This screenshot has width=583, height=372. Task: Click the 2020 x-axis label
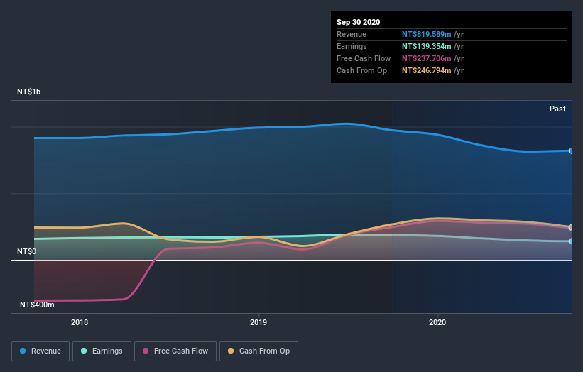tap(437, 322)
